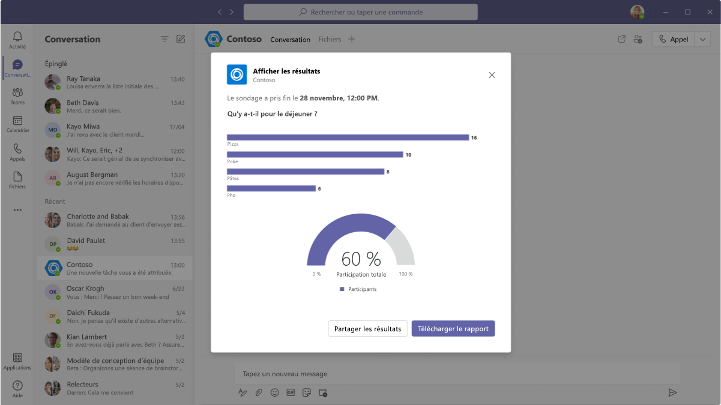Open the GIF picker icon

coord(291,392)
